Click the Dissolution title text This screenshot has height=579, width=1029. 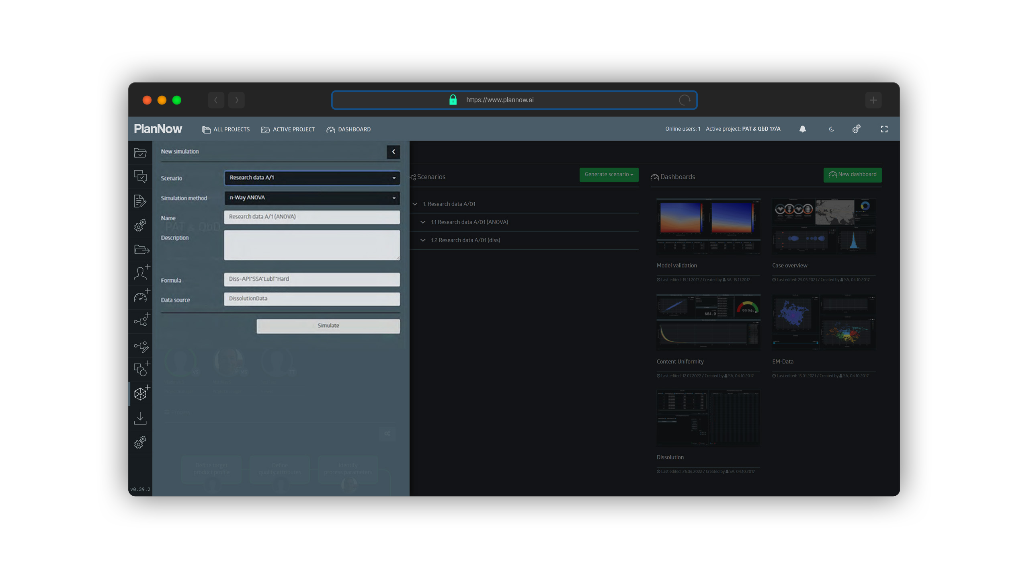(670, 458)
